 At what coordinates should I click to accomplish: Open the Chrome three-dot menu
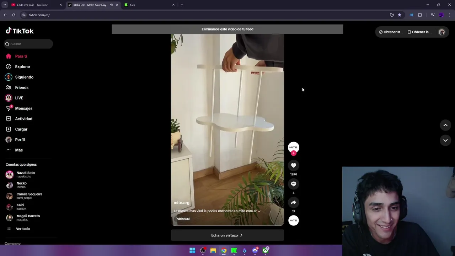tap(450, 15)
